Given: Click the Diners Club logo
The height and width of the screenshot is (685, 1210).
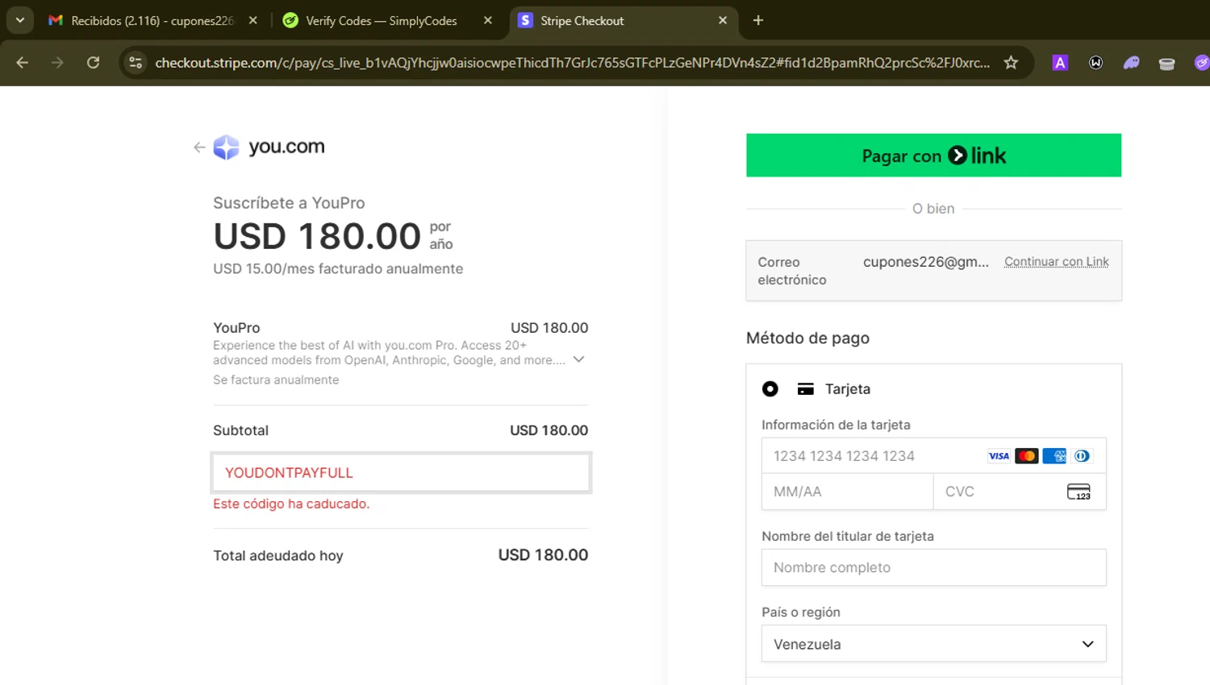Looking at the screenshot, I should pyautogui.click(x=1082, y=456).
